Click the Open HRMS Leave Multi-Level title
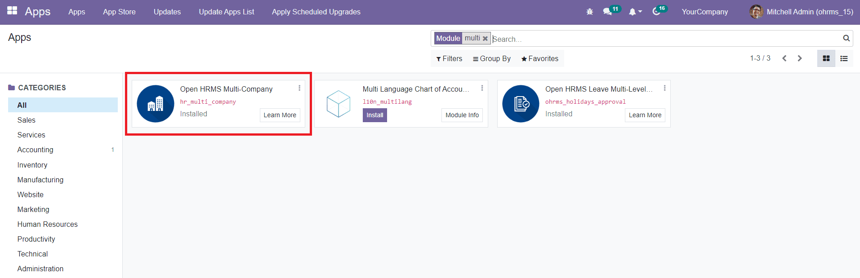 (x=599, y=89)
